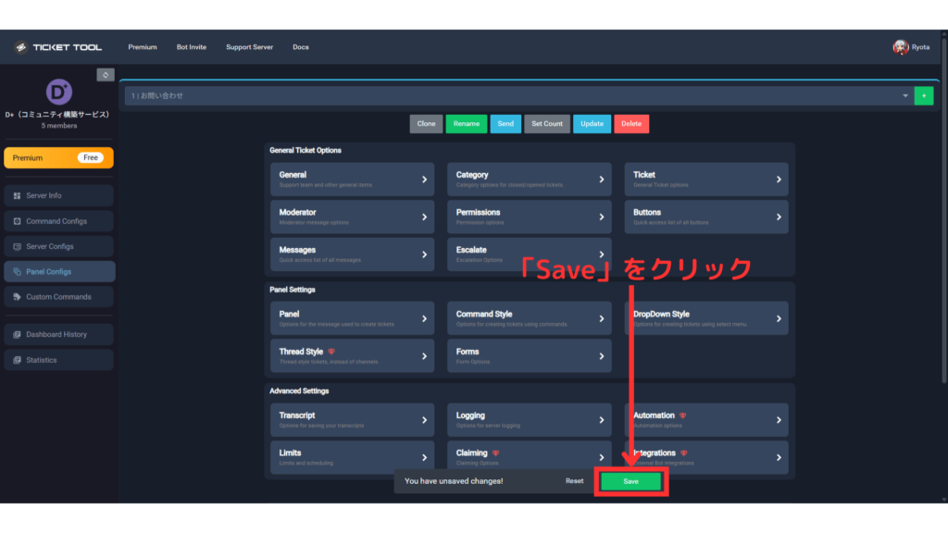Screen dimensions: 948x533
Task: Go to Statistics in the sidebar
Action: click(x=58, y=360)
